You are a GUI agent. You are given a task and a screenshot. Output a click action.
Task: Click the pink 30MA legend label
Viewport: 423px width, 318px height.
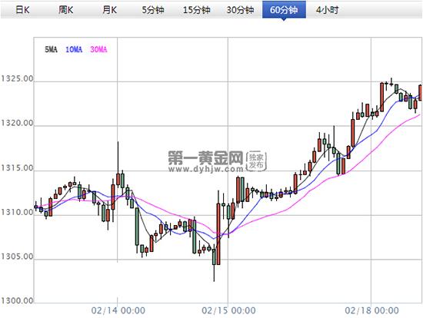coord(98,49)
